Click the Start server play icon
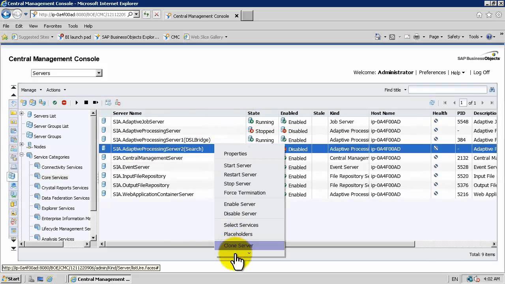The width and height of the screenshot is (505, 284). coord(77,103)
